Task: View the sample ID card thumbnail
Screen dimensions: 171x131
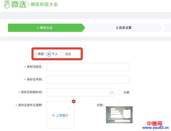Action: coord(119,114)
